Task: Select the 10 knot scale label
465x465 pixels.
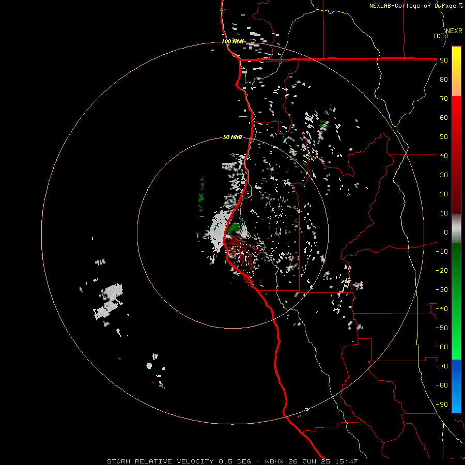Action: (444, 213)
